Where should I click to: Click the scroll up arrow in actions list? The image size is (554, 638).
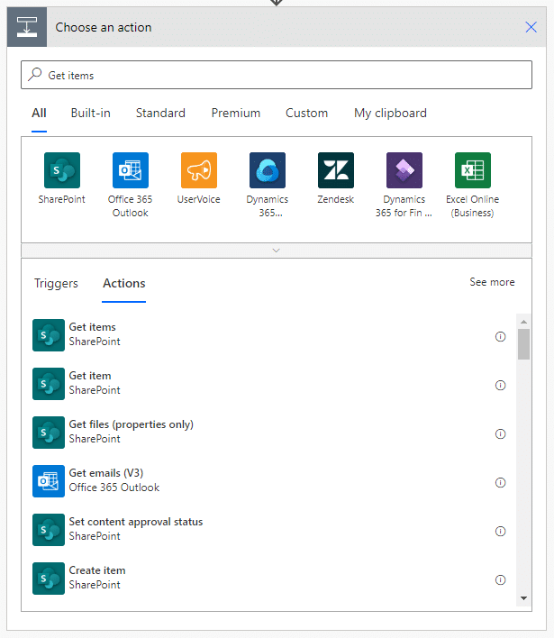pos(524,322)
